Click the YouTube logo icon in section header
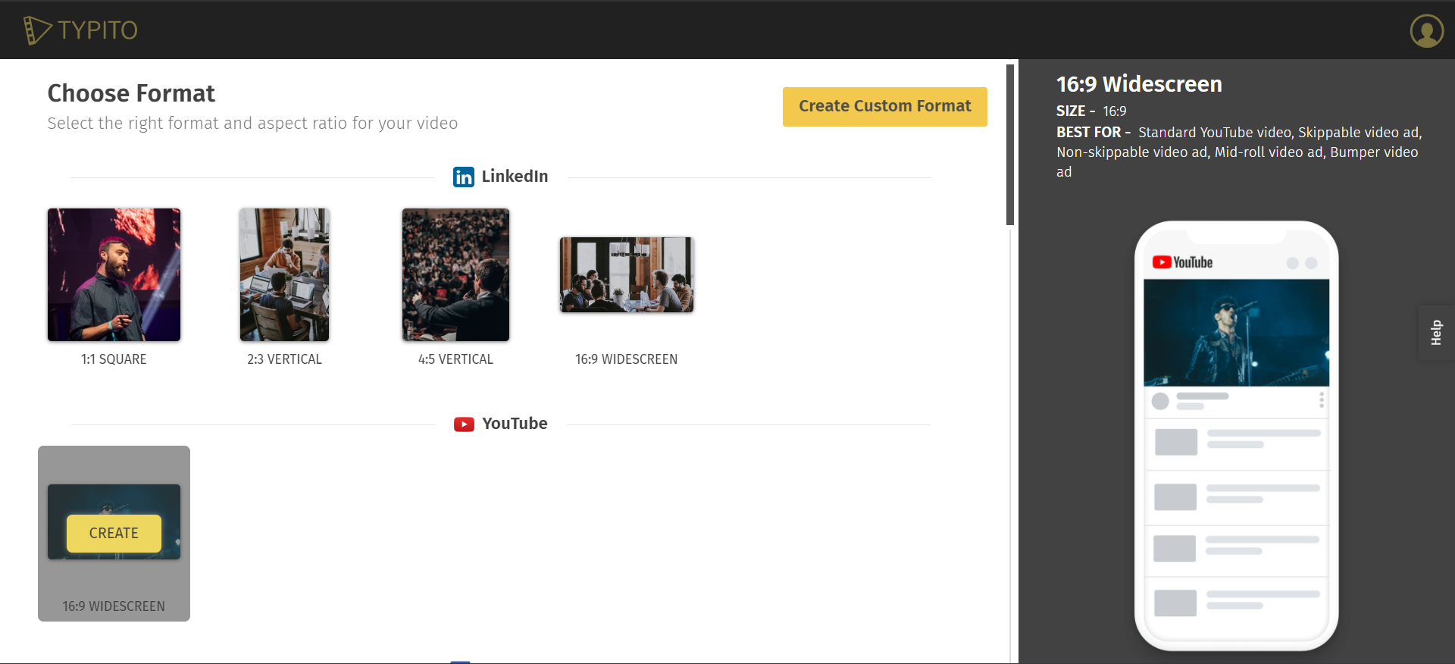1455x664 pixels. (x=464, y=424)
